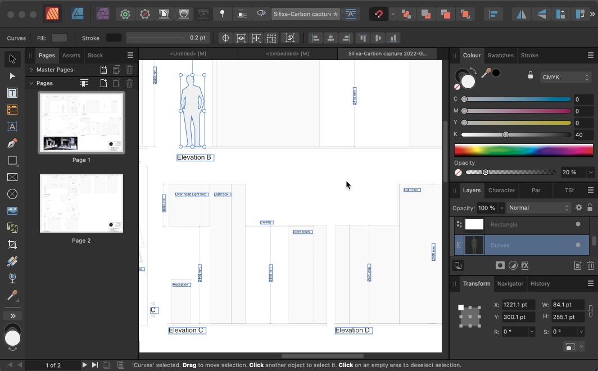Screen dimensions: 598x371
Task: Click the Layer Effects fx icon
Action: 525,265
